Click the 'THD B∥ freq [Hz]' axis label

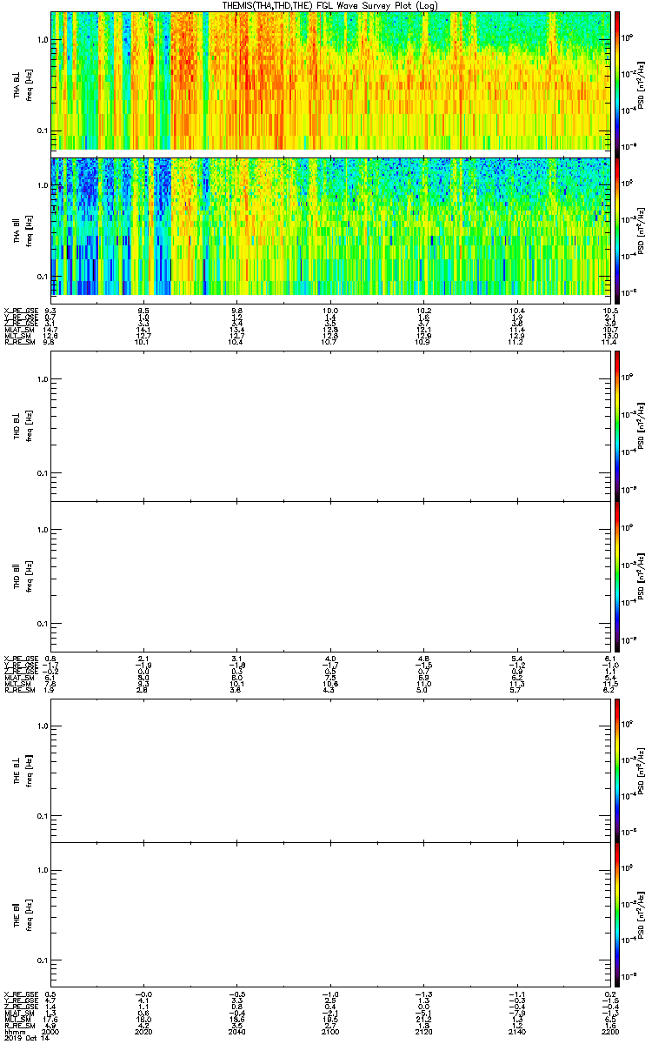coord(23,577)
